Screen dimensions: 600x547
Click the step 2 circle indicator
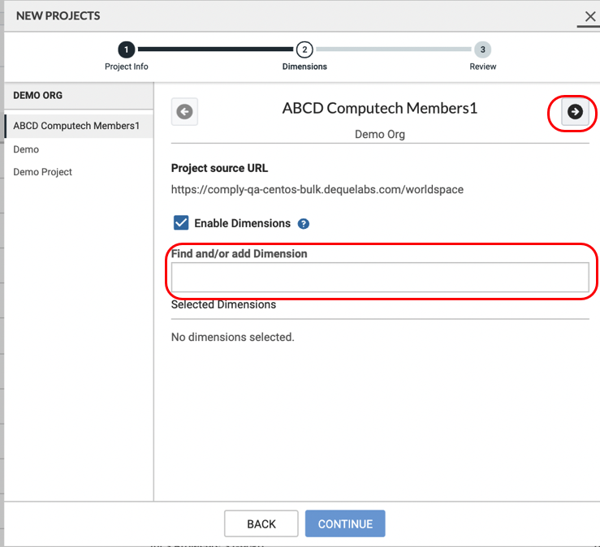pos(304,50)
